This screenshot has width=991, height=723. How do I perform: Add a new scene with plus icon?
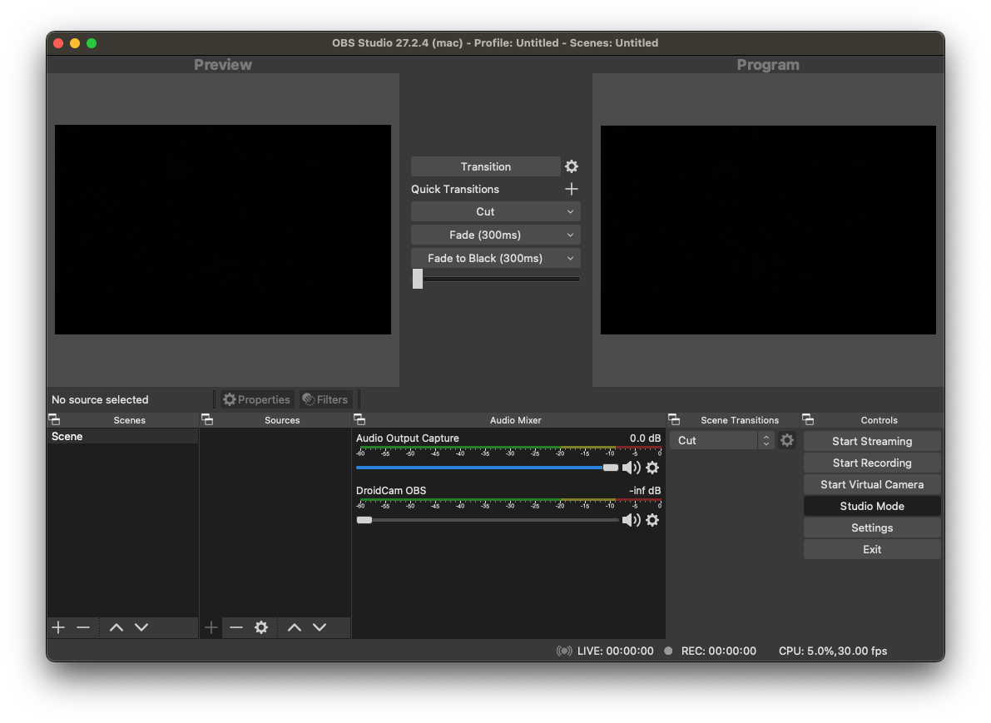click(58, 627)
